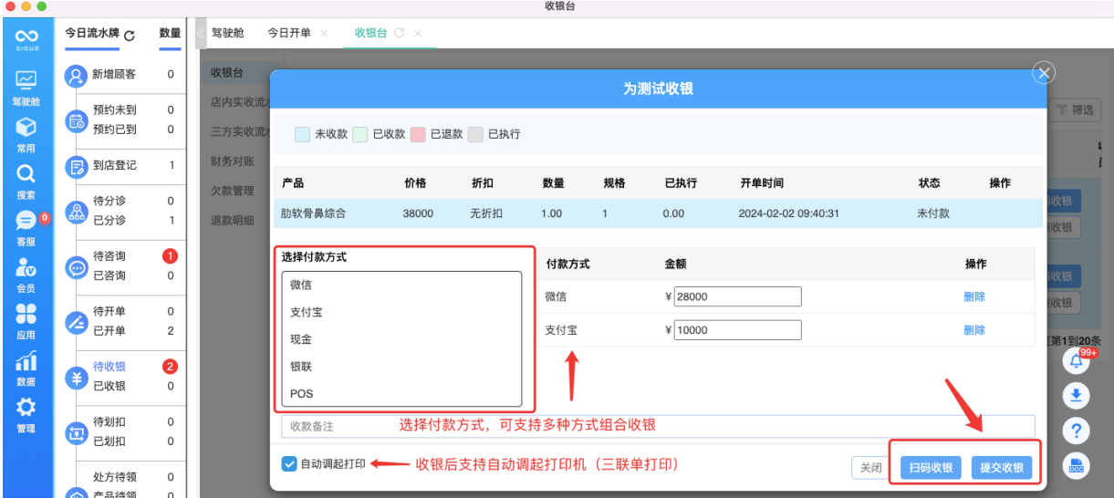This screenshot has width=1114, height=498.
Task: Open 收银台 in the side menu
Action: click(x=227, y=73)
